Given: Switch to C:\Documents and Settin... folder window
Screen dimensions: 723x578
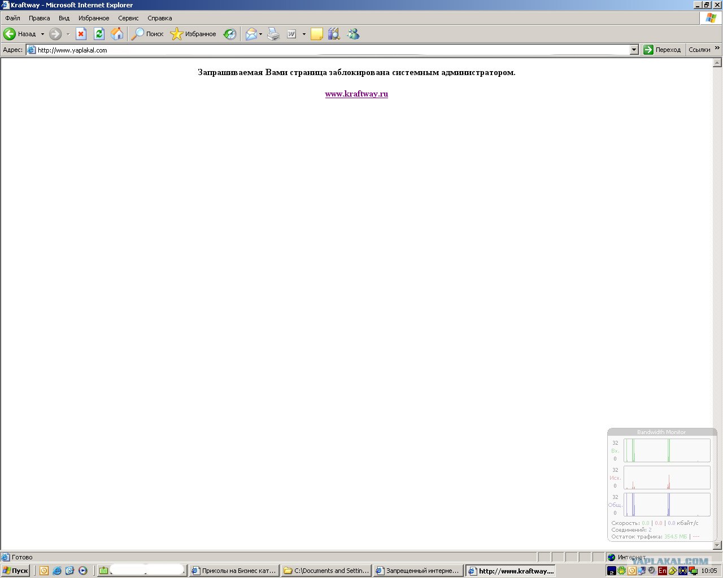Looking at the screenshot, I should (x=326, y=571).
